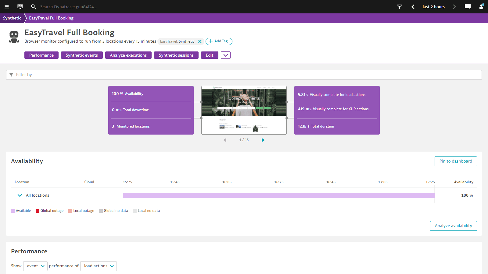Open the global filter funnel icon
488x274 pixels.
click(400, 7)
